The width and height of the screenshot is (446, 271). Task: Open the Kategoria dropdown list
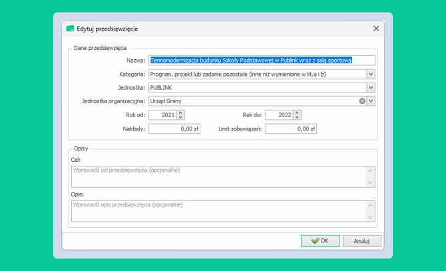tap(371, 74)
